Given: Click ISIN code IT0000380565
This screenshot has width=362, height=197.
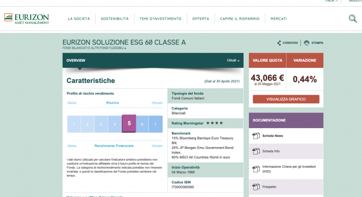Looking at the screenshot, I should click(x=182, y=187).
